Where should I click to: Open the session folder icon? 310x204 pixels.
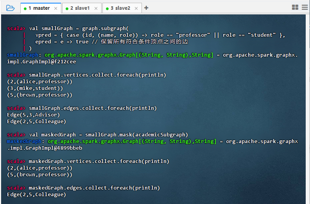[x=10, y=8]
